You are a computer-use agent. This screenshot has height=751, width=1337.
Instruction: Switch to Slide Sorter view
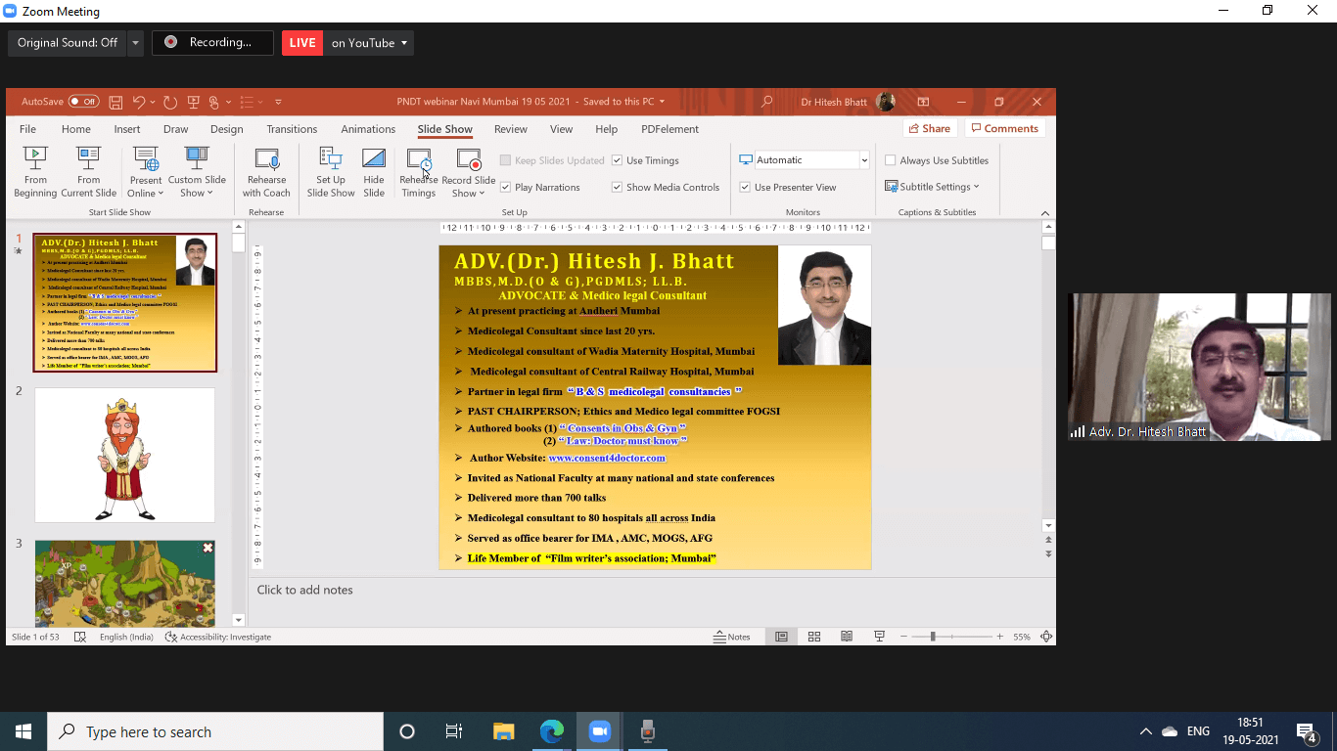point(813,637)
